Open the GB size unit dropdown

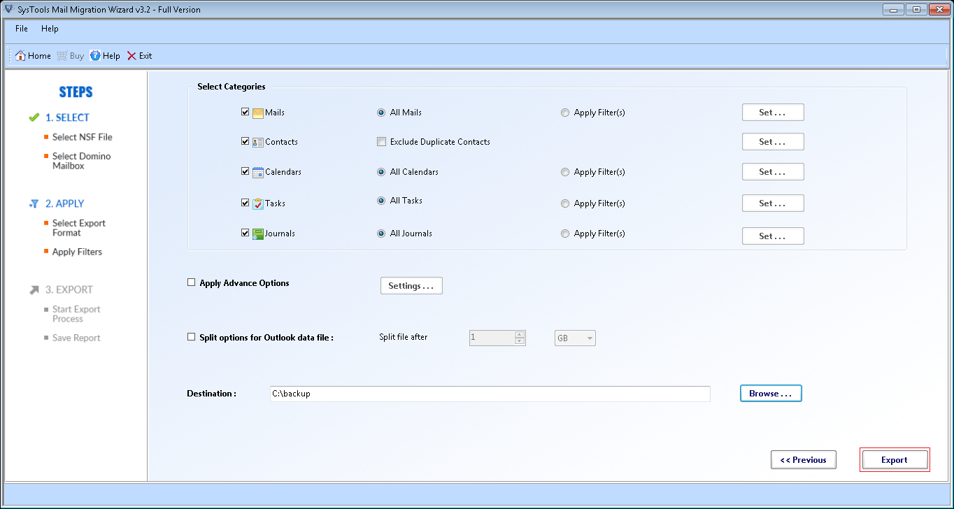(x=575, y=338)
